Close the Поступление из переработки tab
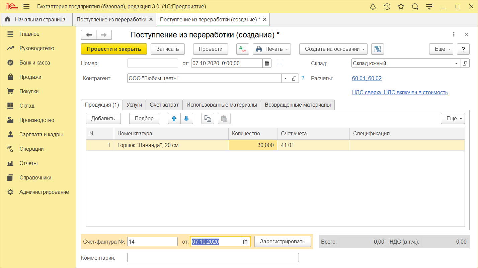 point(151,19)
